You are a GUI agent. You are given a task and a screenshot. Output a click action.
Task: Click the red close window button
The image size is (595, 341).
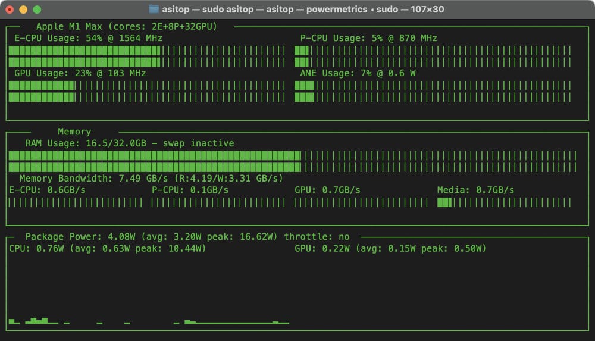click(x=10, y=10)
